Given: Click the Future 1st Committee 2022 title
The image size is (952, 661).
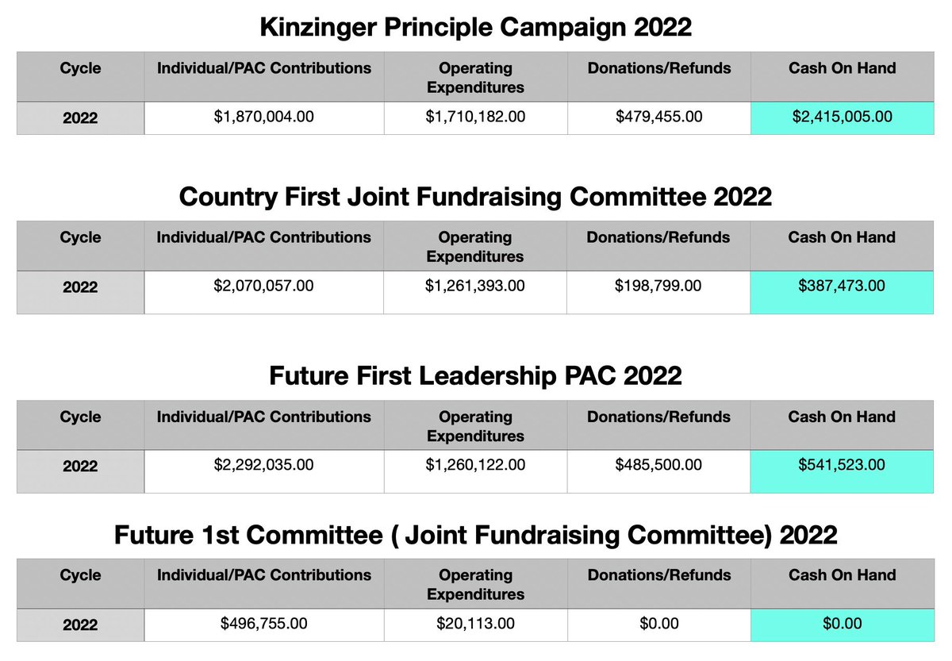Looking at the screenshot, I should [x=475, y=535].
